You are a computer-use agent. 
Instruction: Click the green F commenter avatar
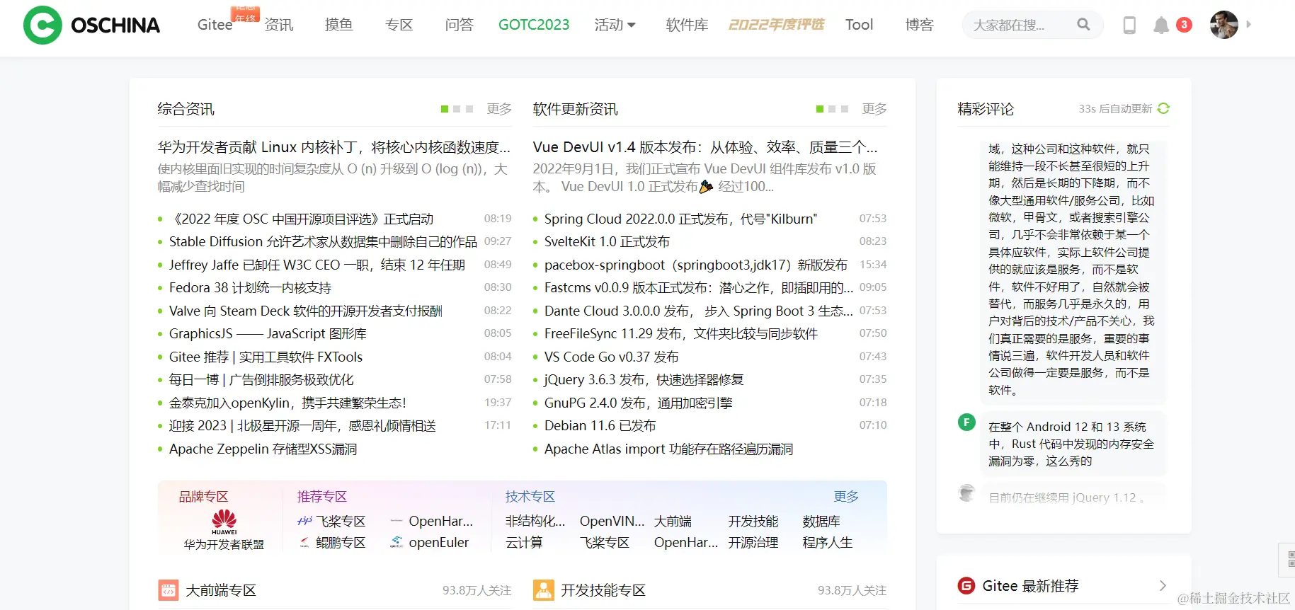click(966, 422)
